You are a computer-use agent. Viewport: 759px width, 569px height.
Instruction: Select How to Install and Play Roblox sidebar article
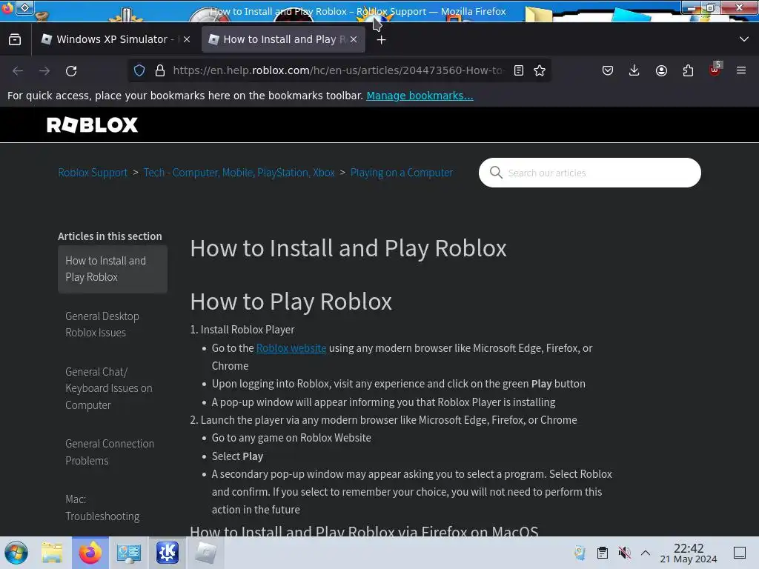tap(113, 269)
